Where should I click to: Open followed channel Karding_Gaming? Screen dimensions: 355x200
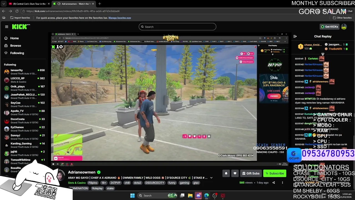[x=24, y=145]
